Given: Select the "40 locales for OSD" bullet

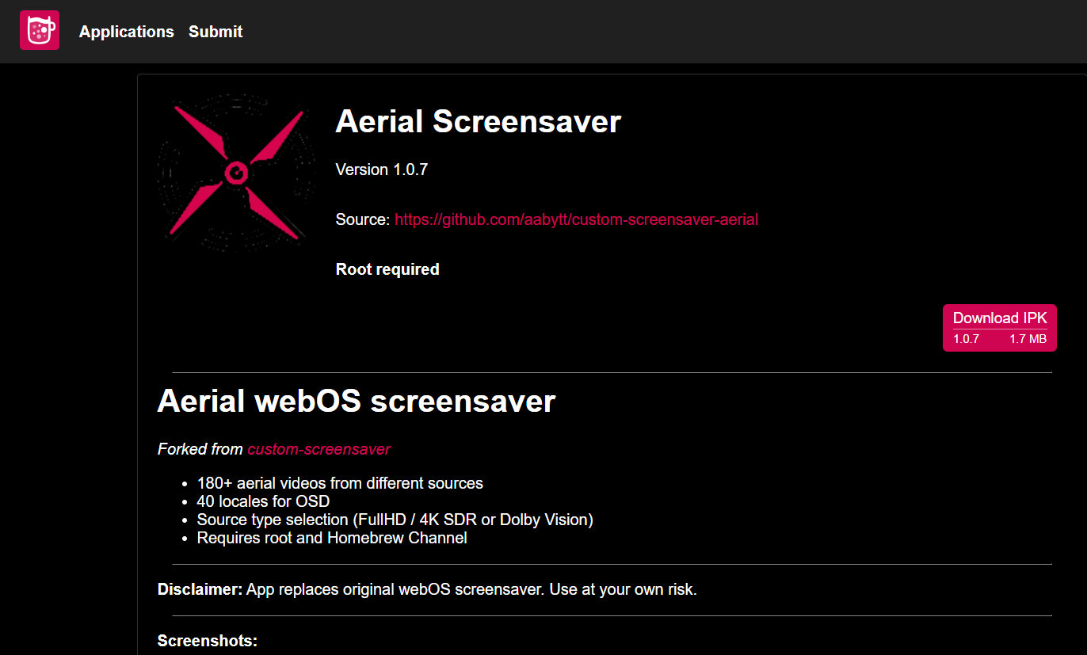Looking at the screenshot, I should coord(263,501).
